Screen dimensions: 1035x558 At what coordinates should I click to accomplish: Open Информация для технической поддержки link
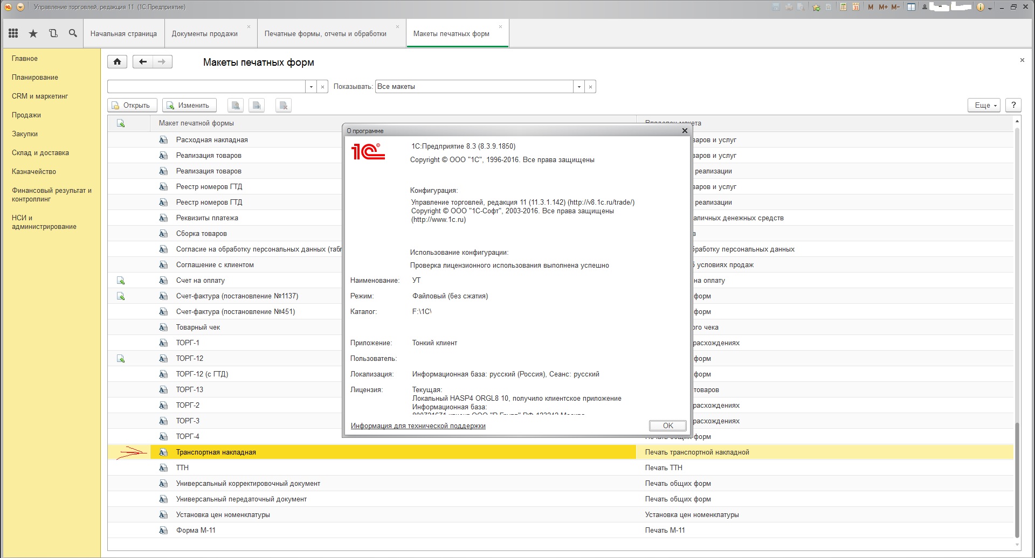click(418, 426)
